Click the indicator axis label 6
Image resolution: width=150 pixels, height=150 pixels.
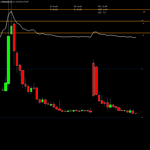click(143, 23)
